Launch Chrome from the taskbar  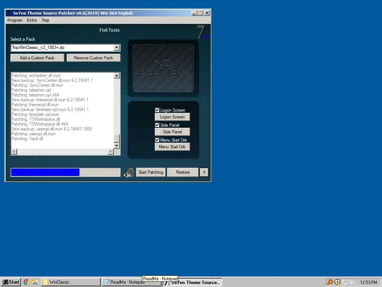[26, 283]
